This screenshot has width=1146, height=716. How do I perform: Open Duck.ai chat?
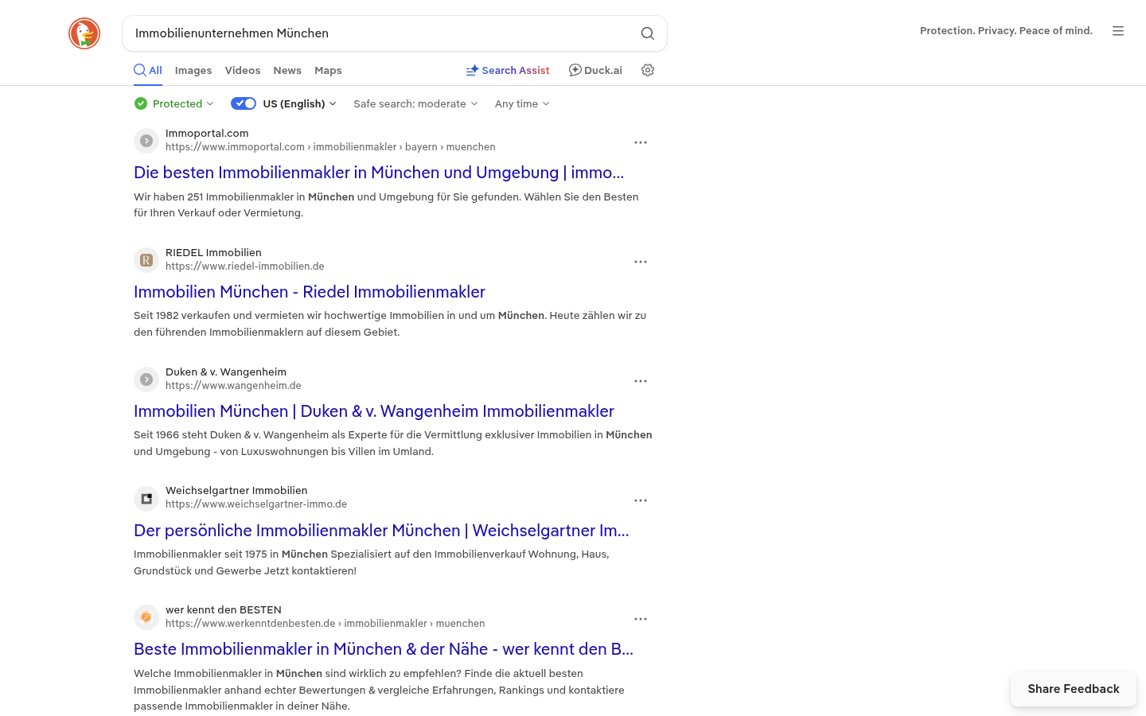(x=595, y=70)
